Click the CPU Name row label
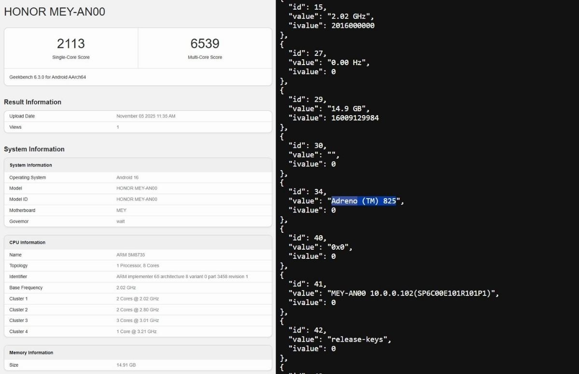The image size is (579, 374). click(x=15, y=254)
